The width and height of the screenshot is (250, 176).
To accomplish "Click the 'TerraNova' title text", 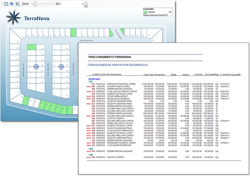I will click(x=37, y=18).
